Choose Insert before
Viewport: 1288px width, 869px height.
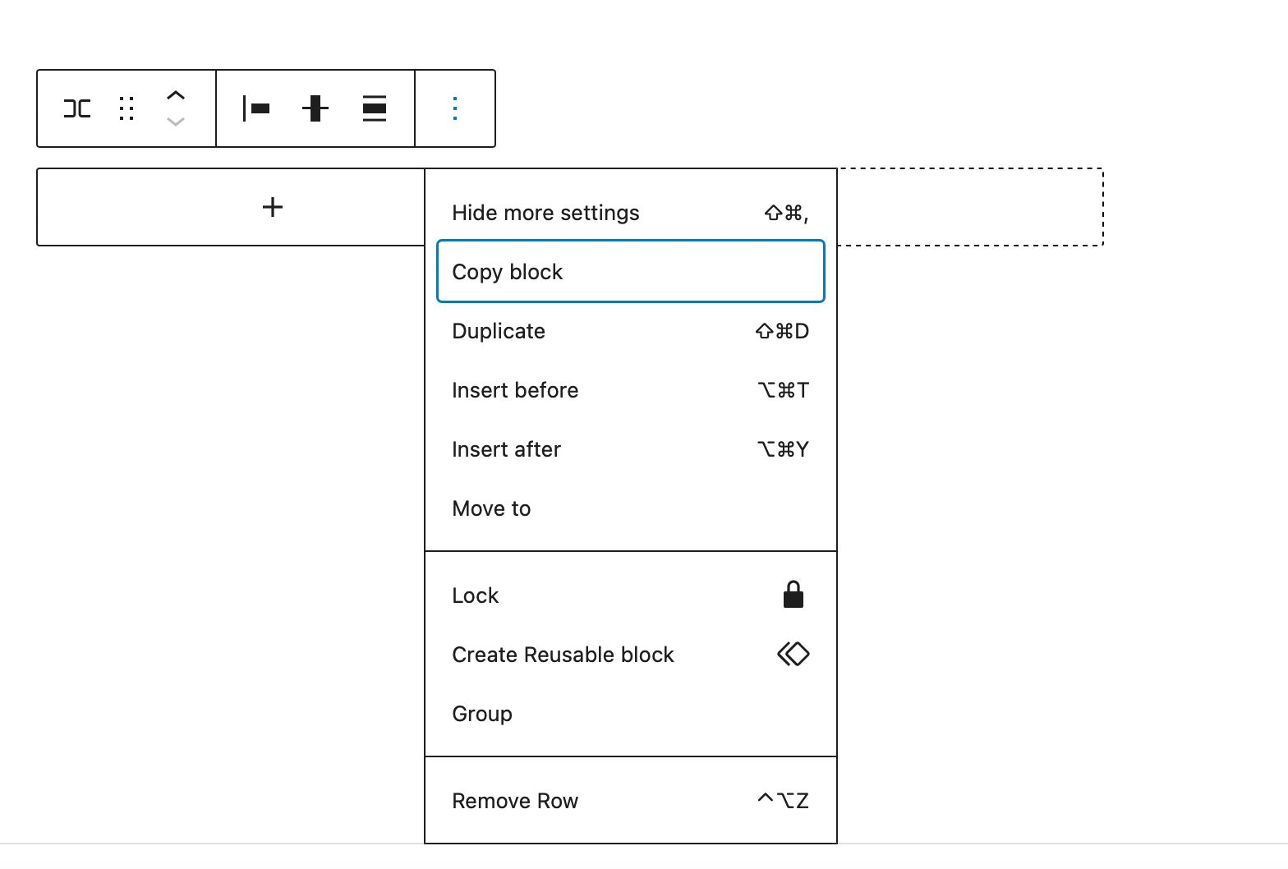click(x=630, y=390)
